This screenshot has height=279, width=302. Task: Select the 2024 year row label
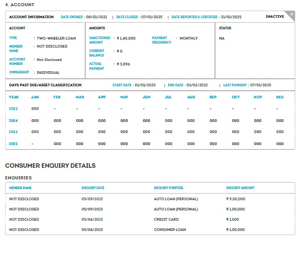14,121
